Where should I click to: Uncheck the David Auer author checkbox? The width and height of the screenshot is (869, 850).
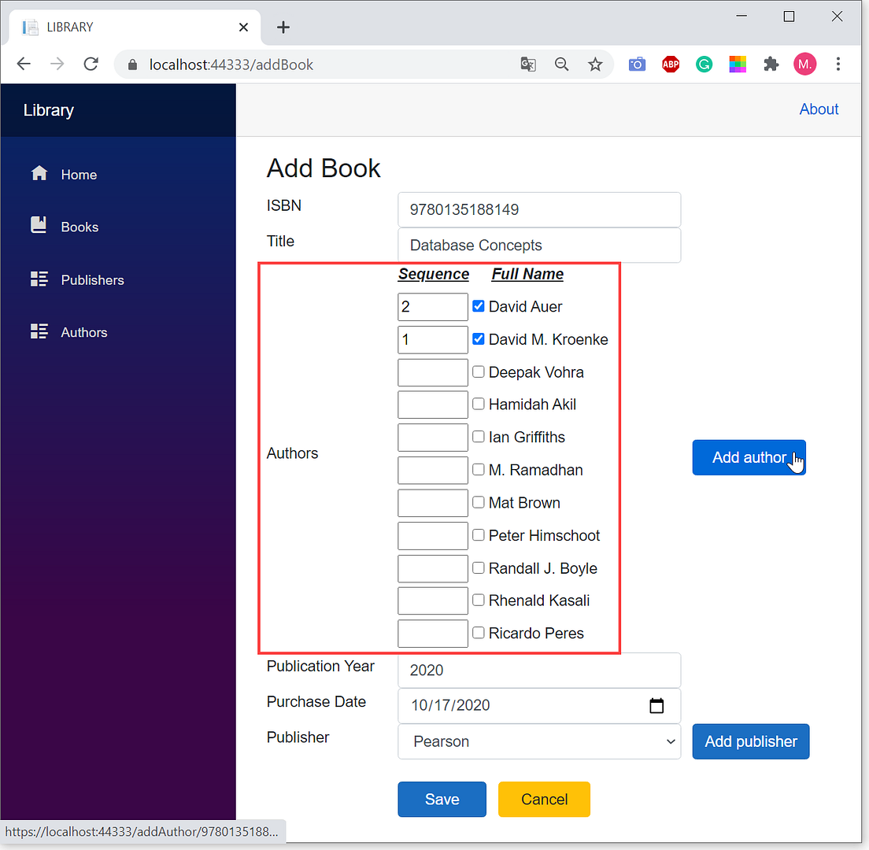pos(478,306)
